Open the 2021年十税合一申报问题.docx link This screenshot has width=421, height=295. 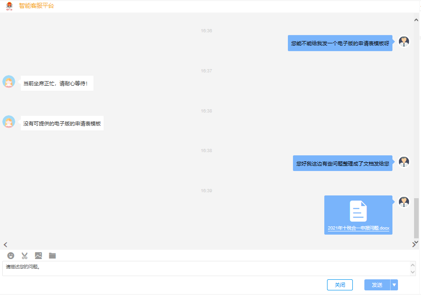(358, 228)
